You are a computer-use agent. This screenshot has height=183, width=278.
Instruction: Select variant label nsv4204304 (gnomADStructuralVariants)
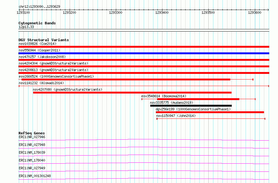coord(53,63)
